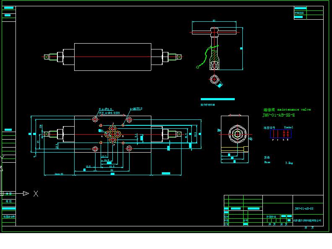Select the T-handle wrench crossbar
This screenshot has height=249, width=332.
[214, 33]
